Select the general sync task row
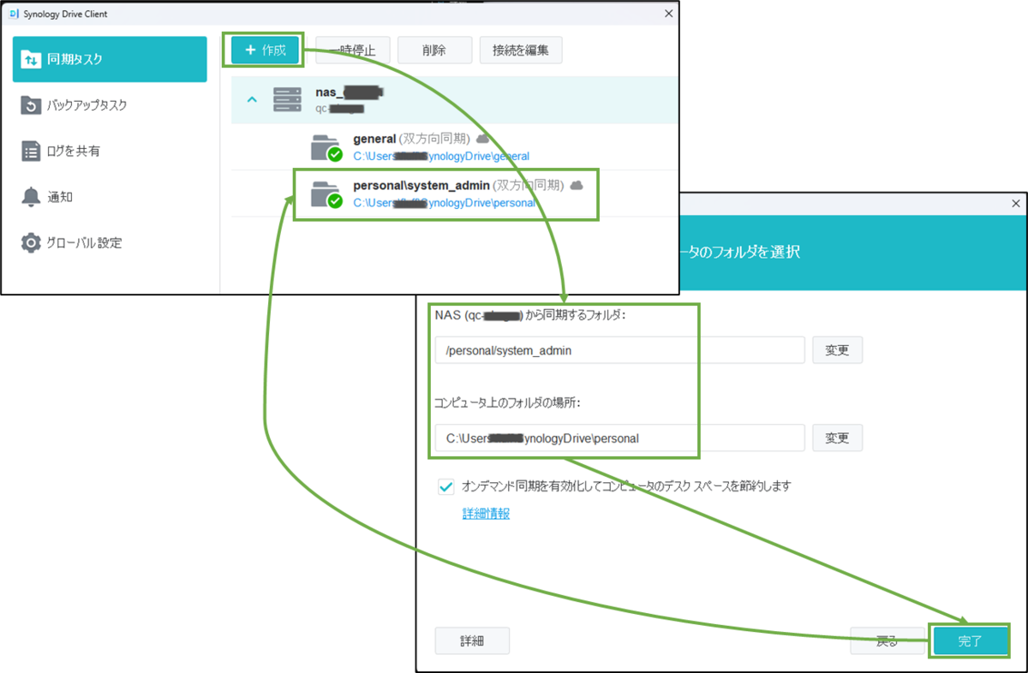 (454, 146)
